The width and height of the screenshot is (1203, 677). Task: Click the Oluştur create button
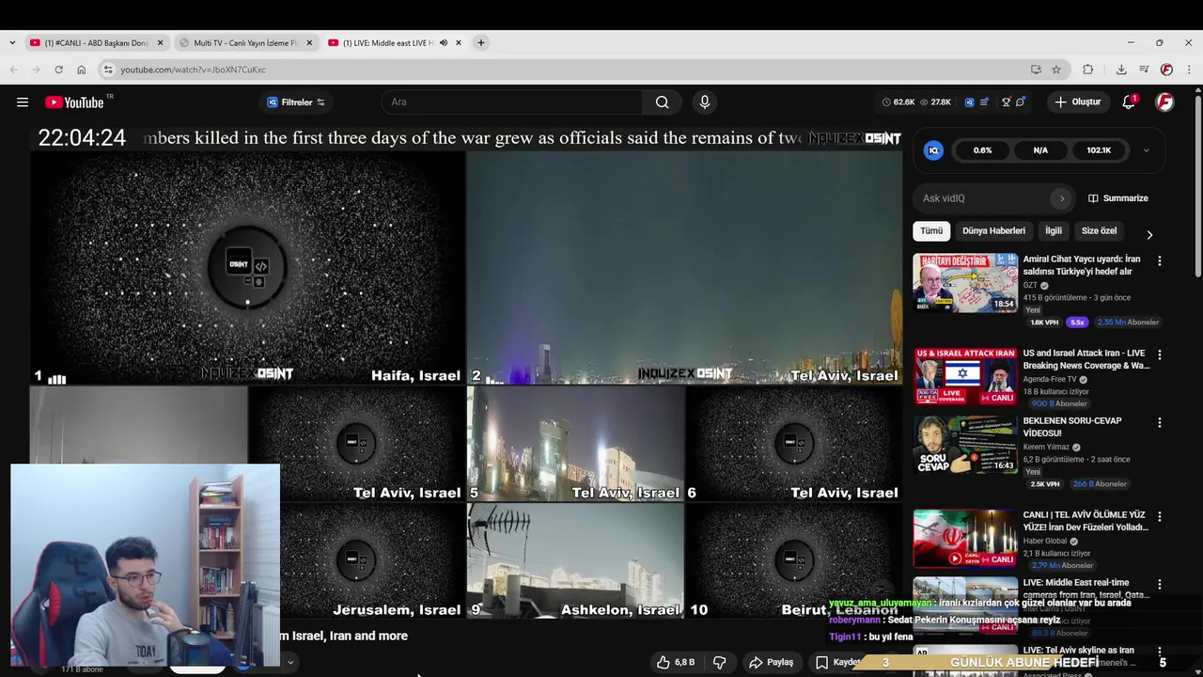pyautogui.click(x=1077, y=102)
